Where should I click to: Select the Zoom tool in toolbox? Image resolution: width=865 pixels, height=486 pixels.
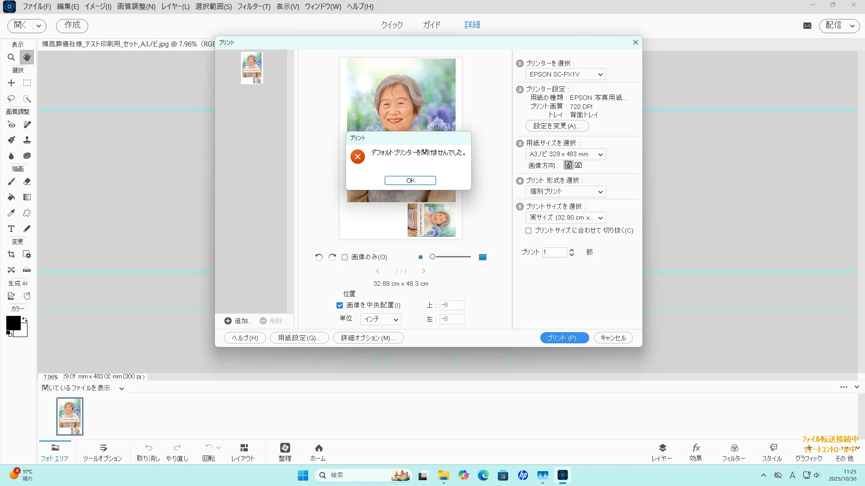click(11, 57)
